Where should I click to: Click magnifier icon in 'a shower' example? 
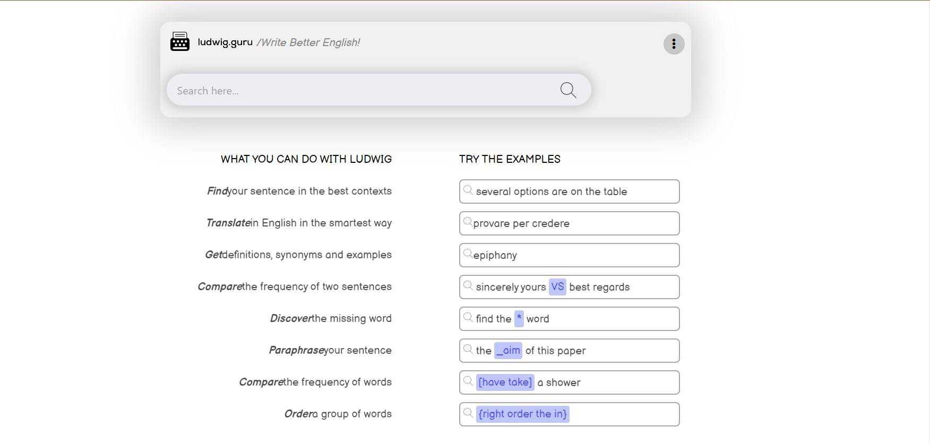coord(468,381)
